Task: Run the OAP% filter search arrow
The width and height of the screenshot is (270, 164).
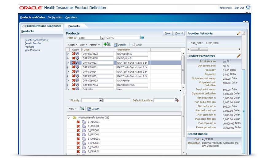Action: (142, 38)
